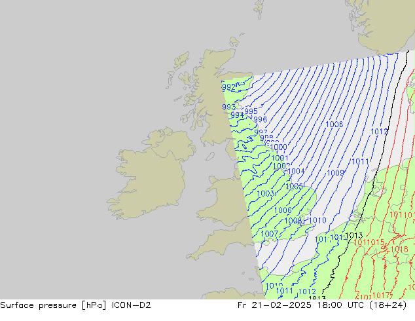Click the 995 isobar value

click(251, 111)
